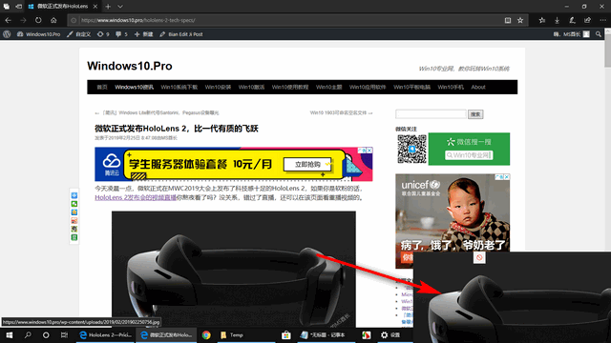Viewport: 611px width, 343px height.
Task: Set these tabs aside icon
Action: point(19,7)
